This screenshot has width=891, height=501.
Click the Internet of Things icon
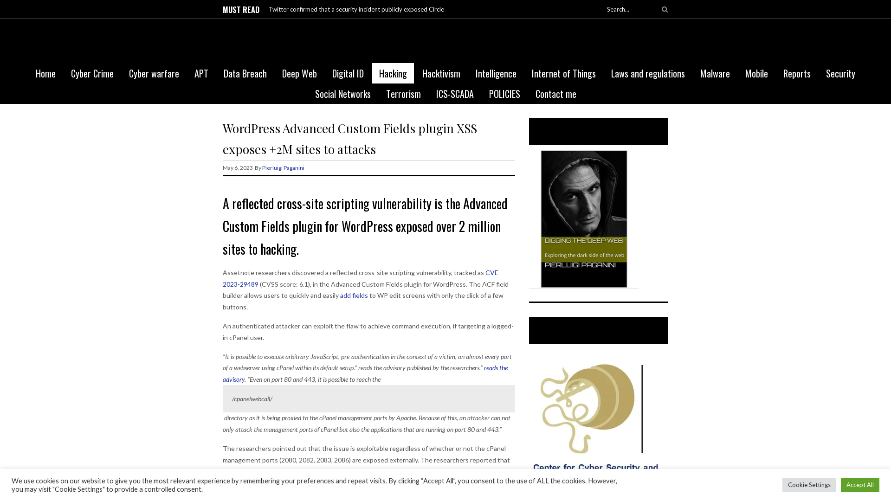(564, 73)
